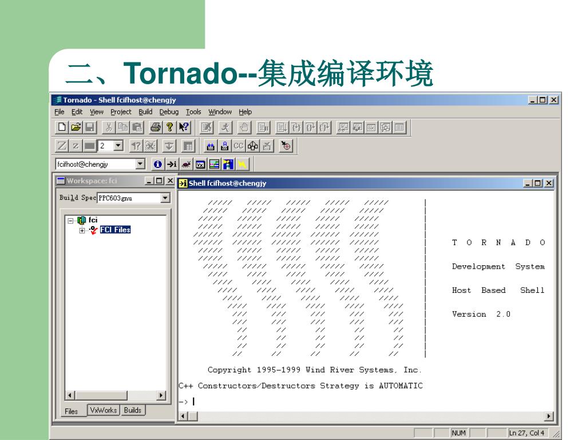
Task: Click the yellow question mark Help icon
Action: [x=169, y=127]
